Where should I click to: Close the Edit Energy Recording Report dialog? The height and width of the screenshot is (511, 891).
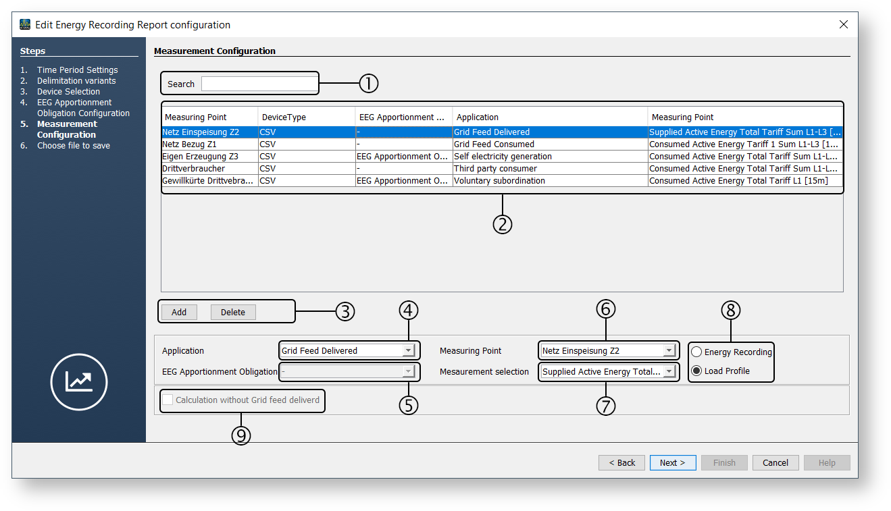[843, 25]
